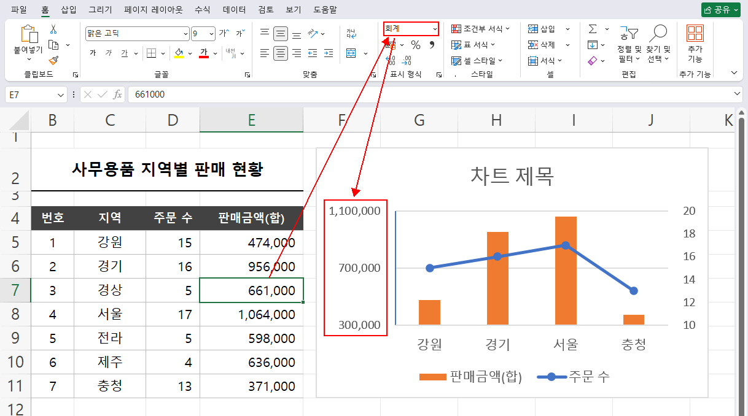The width and height of the screenshot is (748, 416).
Task: Click the 공유 share button
Action: [x=721, y=10]
